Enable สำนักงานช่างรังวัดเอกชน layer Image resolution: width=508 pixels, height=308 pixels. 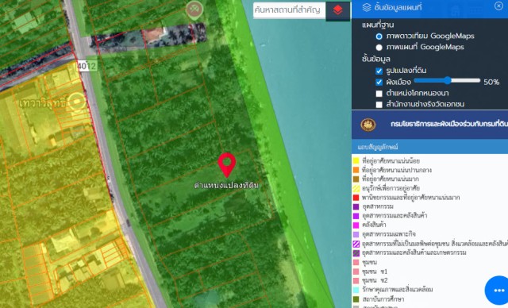pyautogui.click(x=379, y=105)
